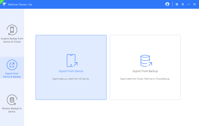The width and height of the screenshot is (199, 126).
Task: Click the 'iMyFone iTransor Lite' title text
Action: pyautogui.click(x=20, y=5)
